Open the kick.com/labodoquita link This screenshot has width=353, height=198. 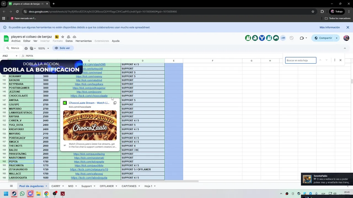[x=89, y=178]
